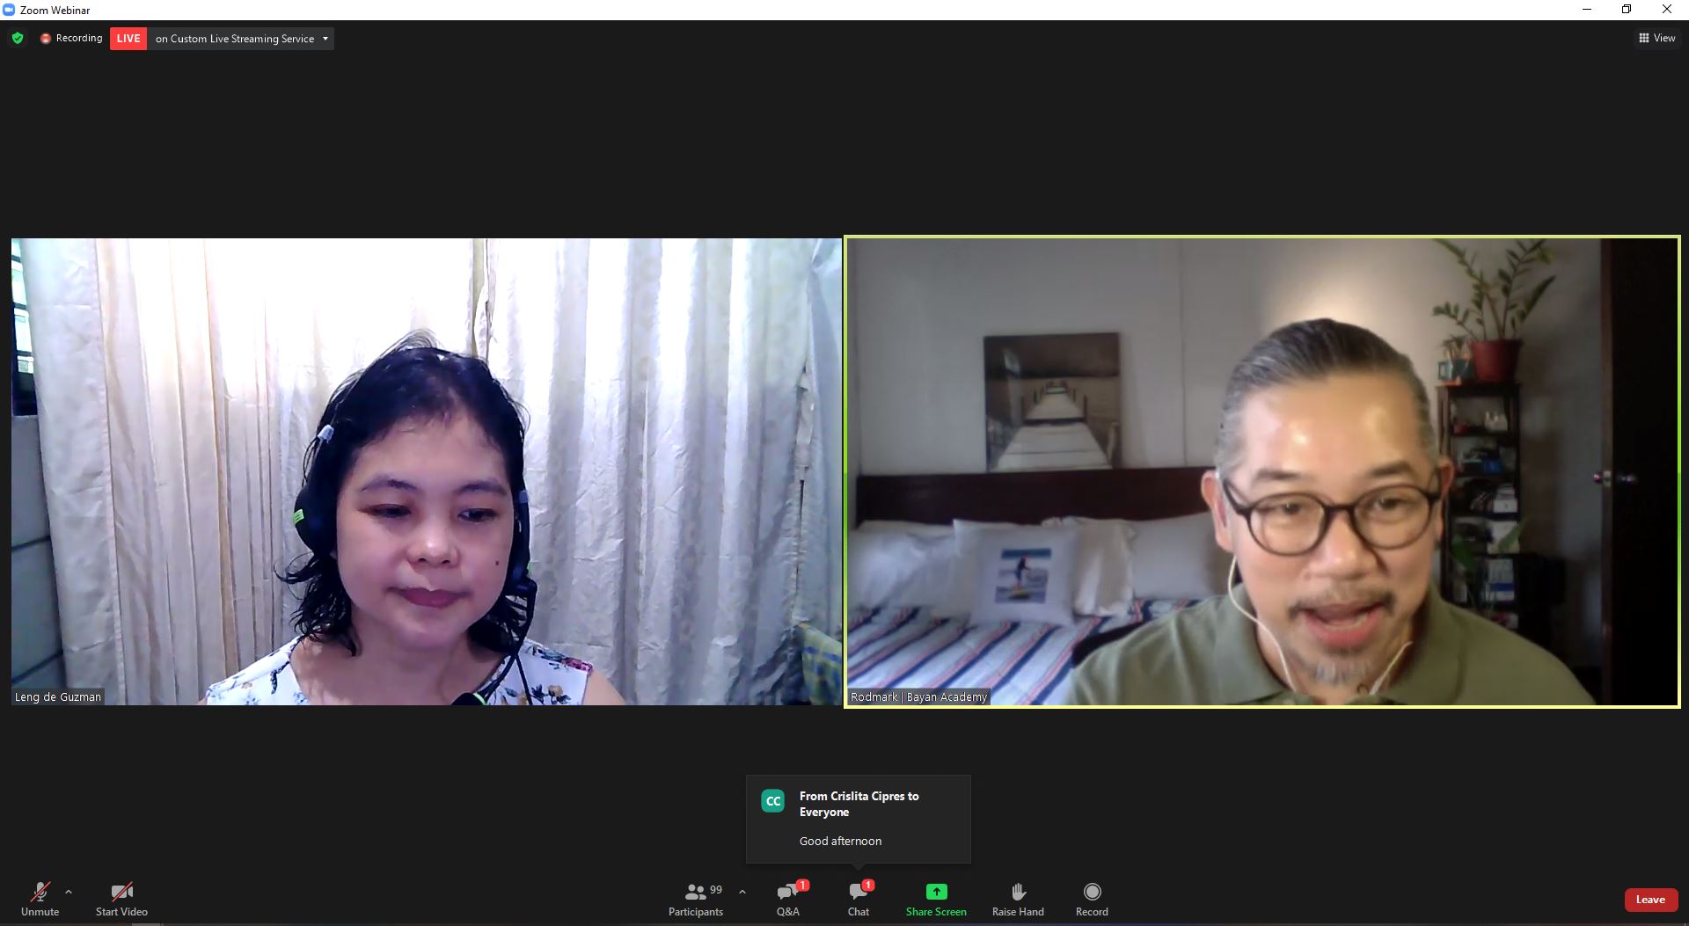The image size is (1689, 926).
Task: Click the Rodmark | Bayan Academy name label
Action: (x=918, y=696)
